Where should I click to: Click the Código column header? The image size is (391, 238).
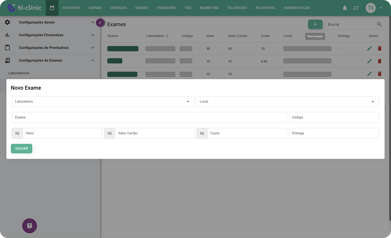(x=187, y=36)
